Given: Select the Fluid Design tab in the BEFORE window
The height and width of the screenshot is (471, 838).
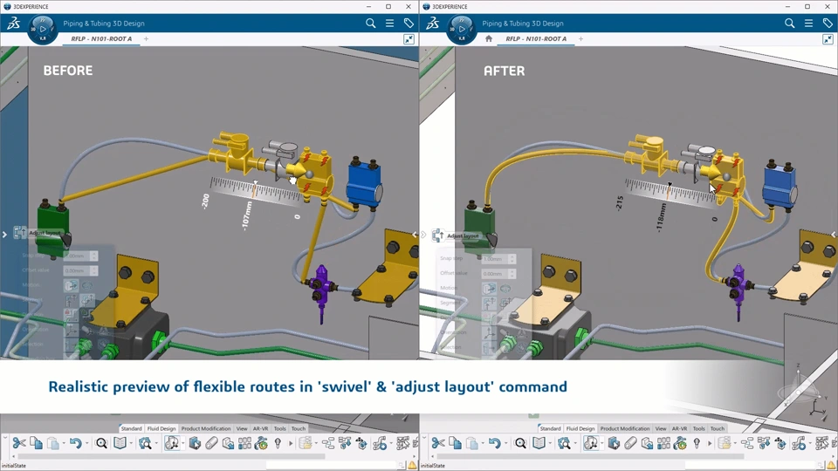Looking at the screenshot, I should point(161,428).
